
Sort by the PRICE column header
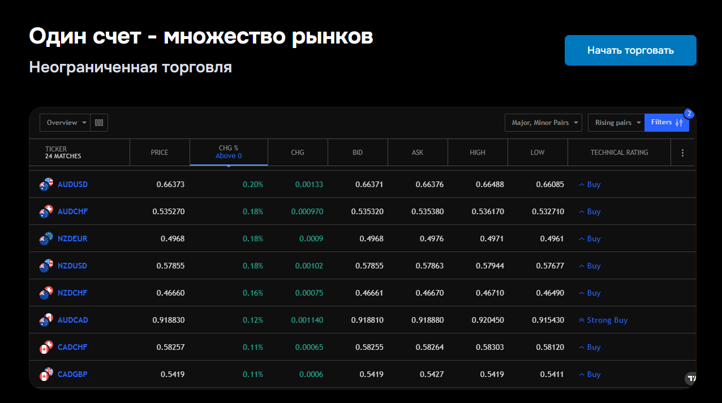coord(160,153)
